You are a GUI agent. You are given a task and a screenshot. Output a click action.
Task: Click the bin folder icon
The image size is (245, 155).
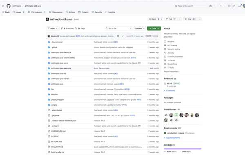click(x=49, y=89)
